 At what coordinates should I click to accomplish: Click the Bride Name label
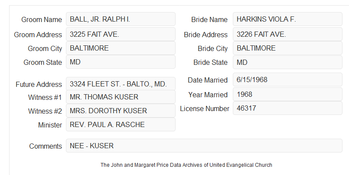click(209, 19)
